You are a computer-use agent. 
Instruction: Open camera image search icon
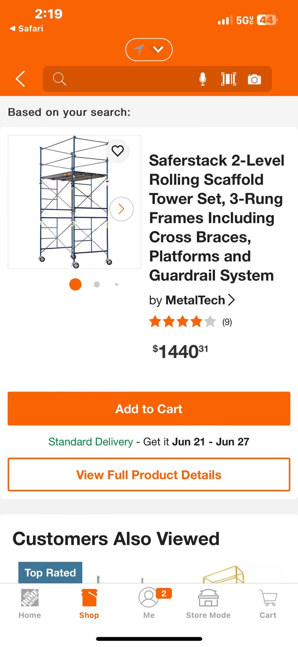pyautogui.click(x=254, y=79)
